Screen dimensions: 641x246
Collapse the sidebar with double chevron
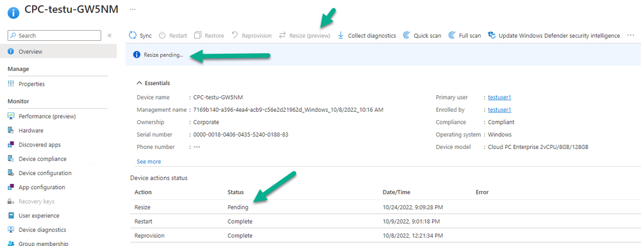[x=110, y=35]
